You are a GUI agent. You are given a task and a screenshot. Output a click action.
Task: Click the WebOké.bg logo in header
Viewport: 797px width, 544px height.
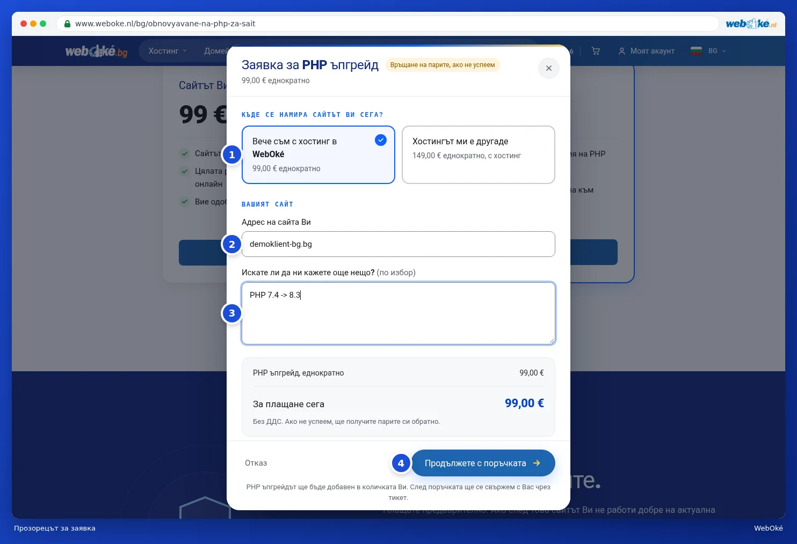97,51
